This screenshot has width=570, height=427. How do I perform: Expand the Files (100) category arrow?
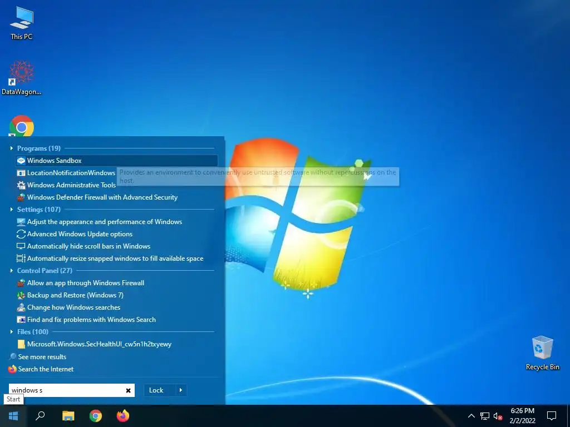[x=11, y=332]
